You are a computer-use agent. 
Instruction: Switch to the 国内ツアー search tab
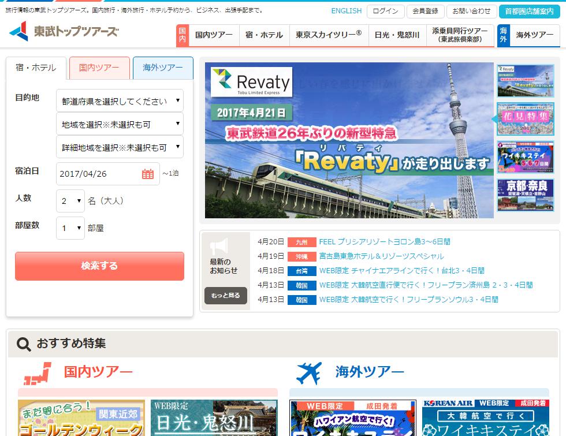(x=99, y=68)
